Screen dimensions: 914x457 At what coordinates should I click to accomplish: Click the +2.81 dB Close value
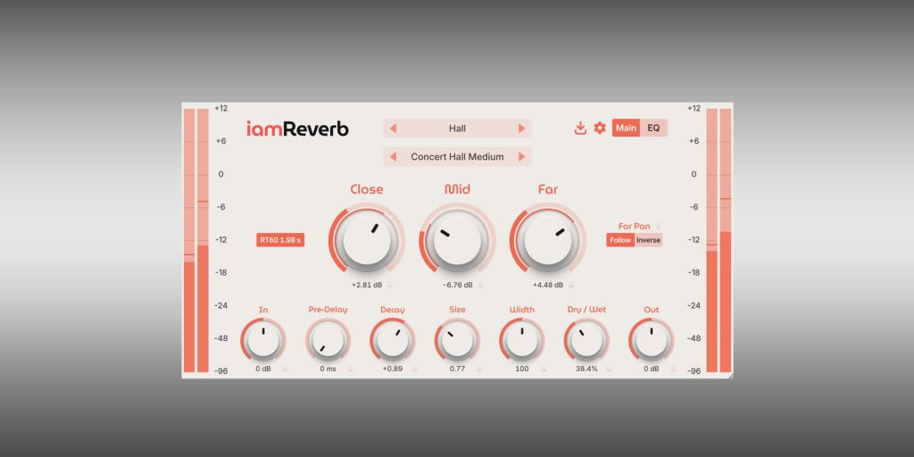pyautogui.click(x=367, y=285)
